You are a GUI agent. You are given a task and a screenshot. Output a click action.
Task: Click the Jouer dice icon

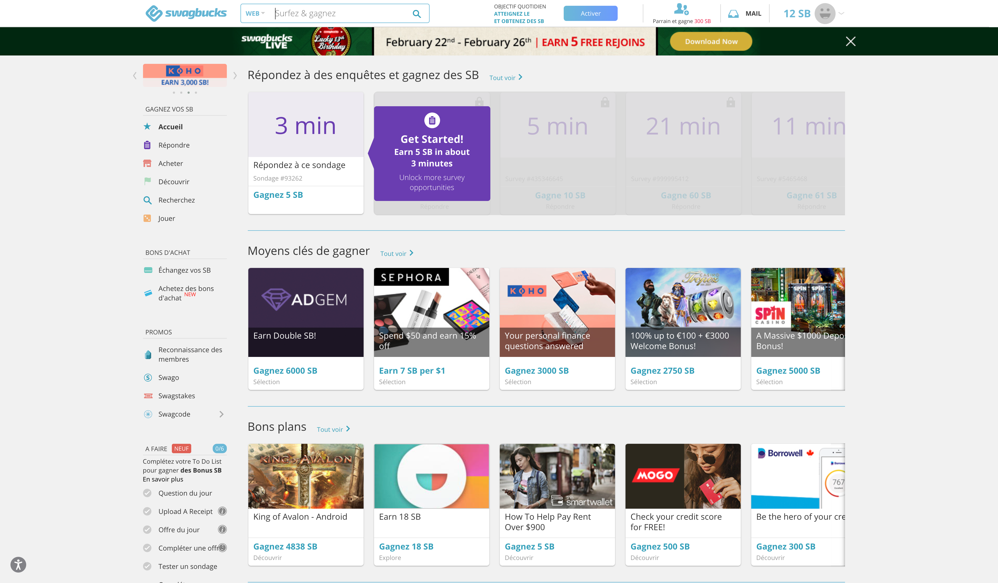pyautogui.click(x=147, y=218)
